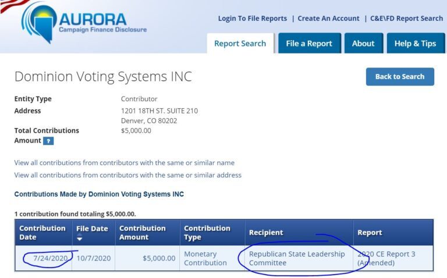This screenshot has height=278, width=447.
Task: View contributions with same or similar address
Action: tap(127, 175)
